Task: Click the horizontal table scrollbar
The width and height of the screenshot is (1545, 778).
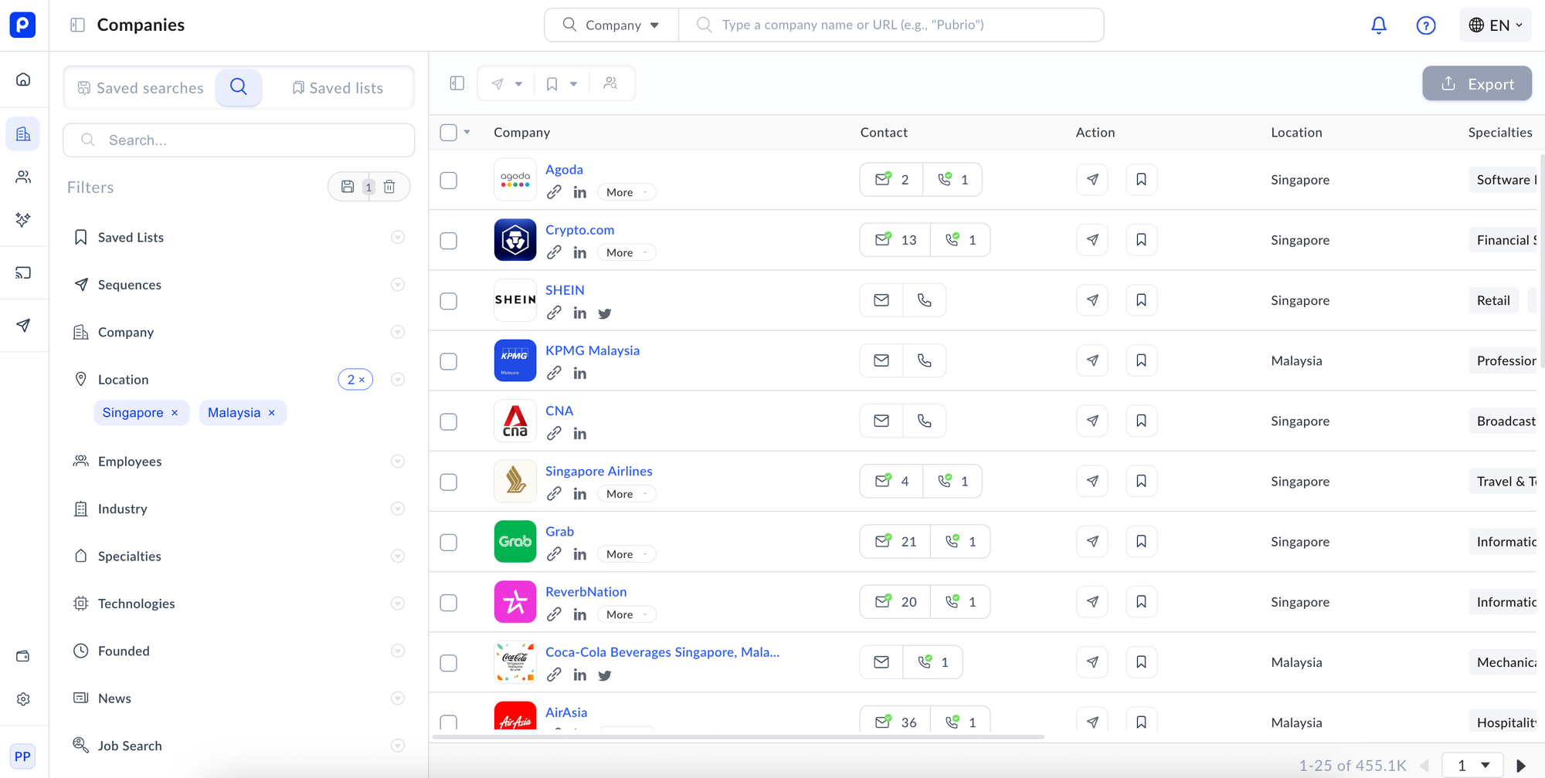Action: [x=738, y=737]
